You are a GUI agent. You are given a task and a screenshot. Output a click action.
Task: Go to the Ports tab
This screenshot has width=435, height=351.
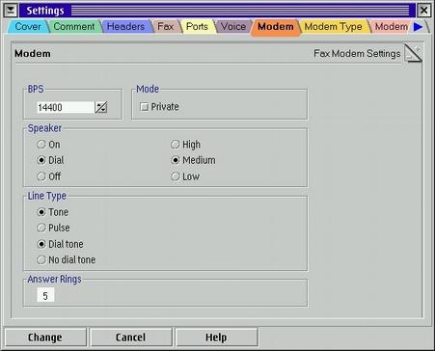[197, 26]
